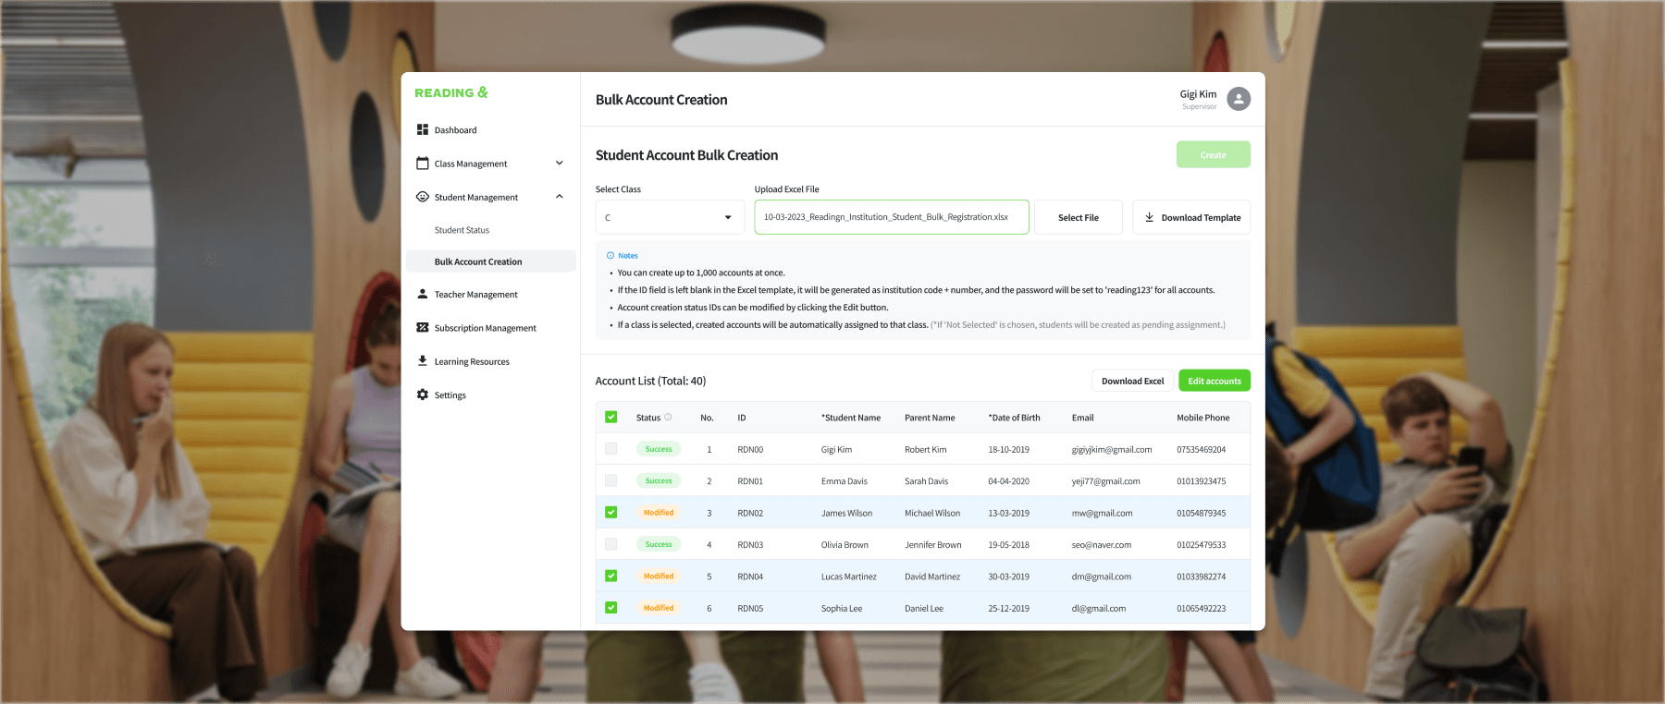Click the Notes info icon
This screenshot has width=1665, height=704.
(610, 255)
